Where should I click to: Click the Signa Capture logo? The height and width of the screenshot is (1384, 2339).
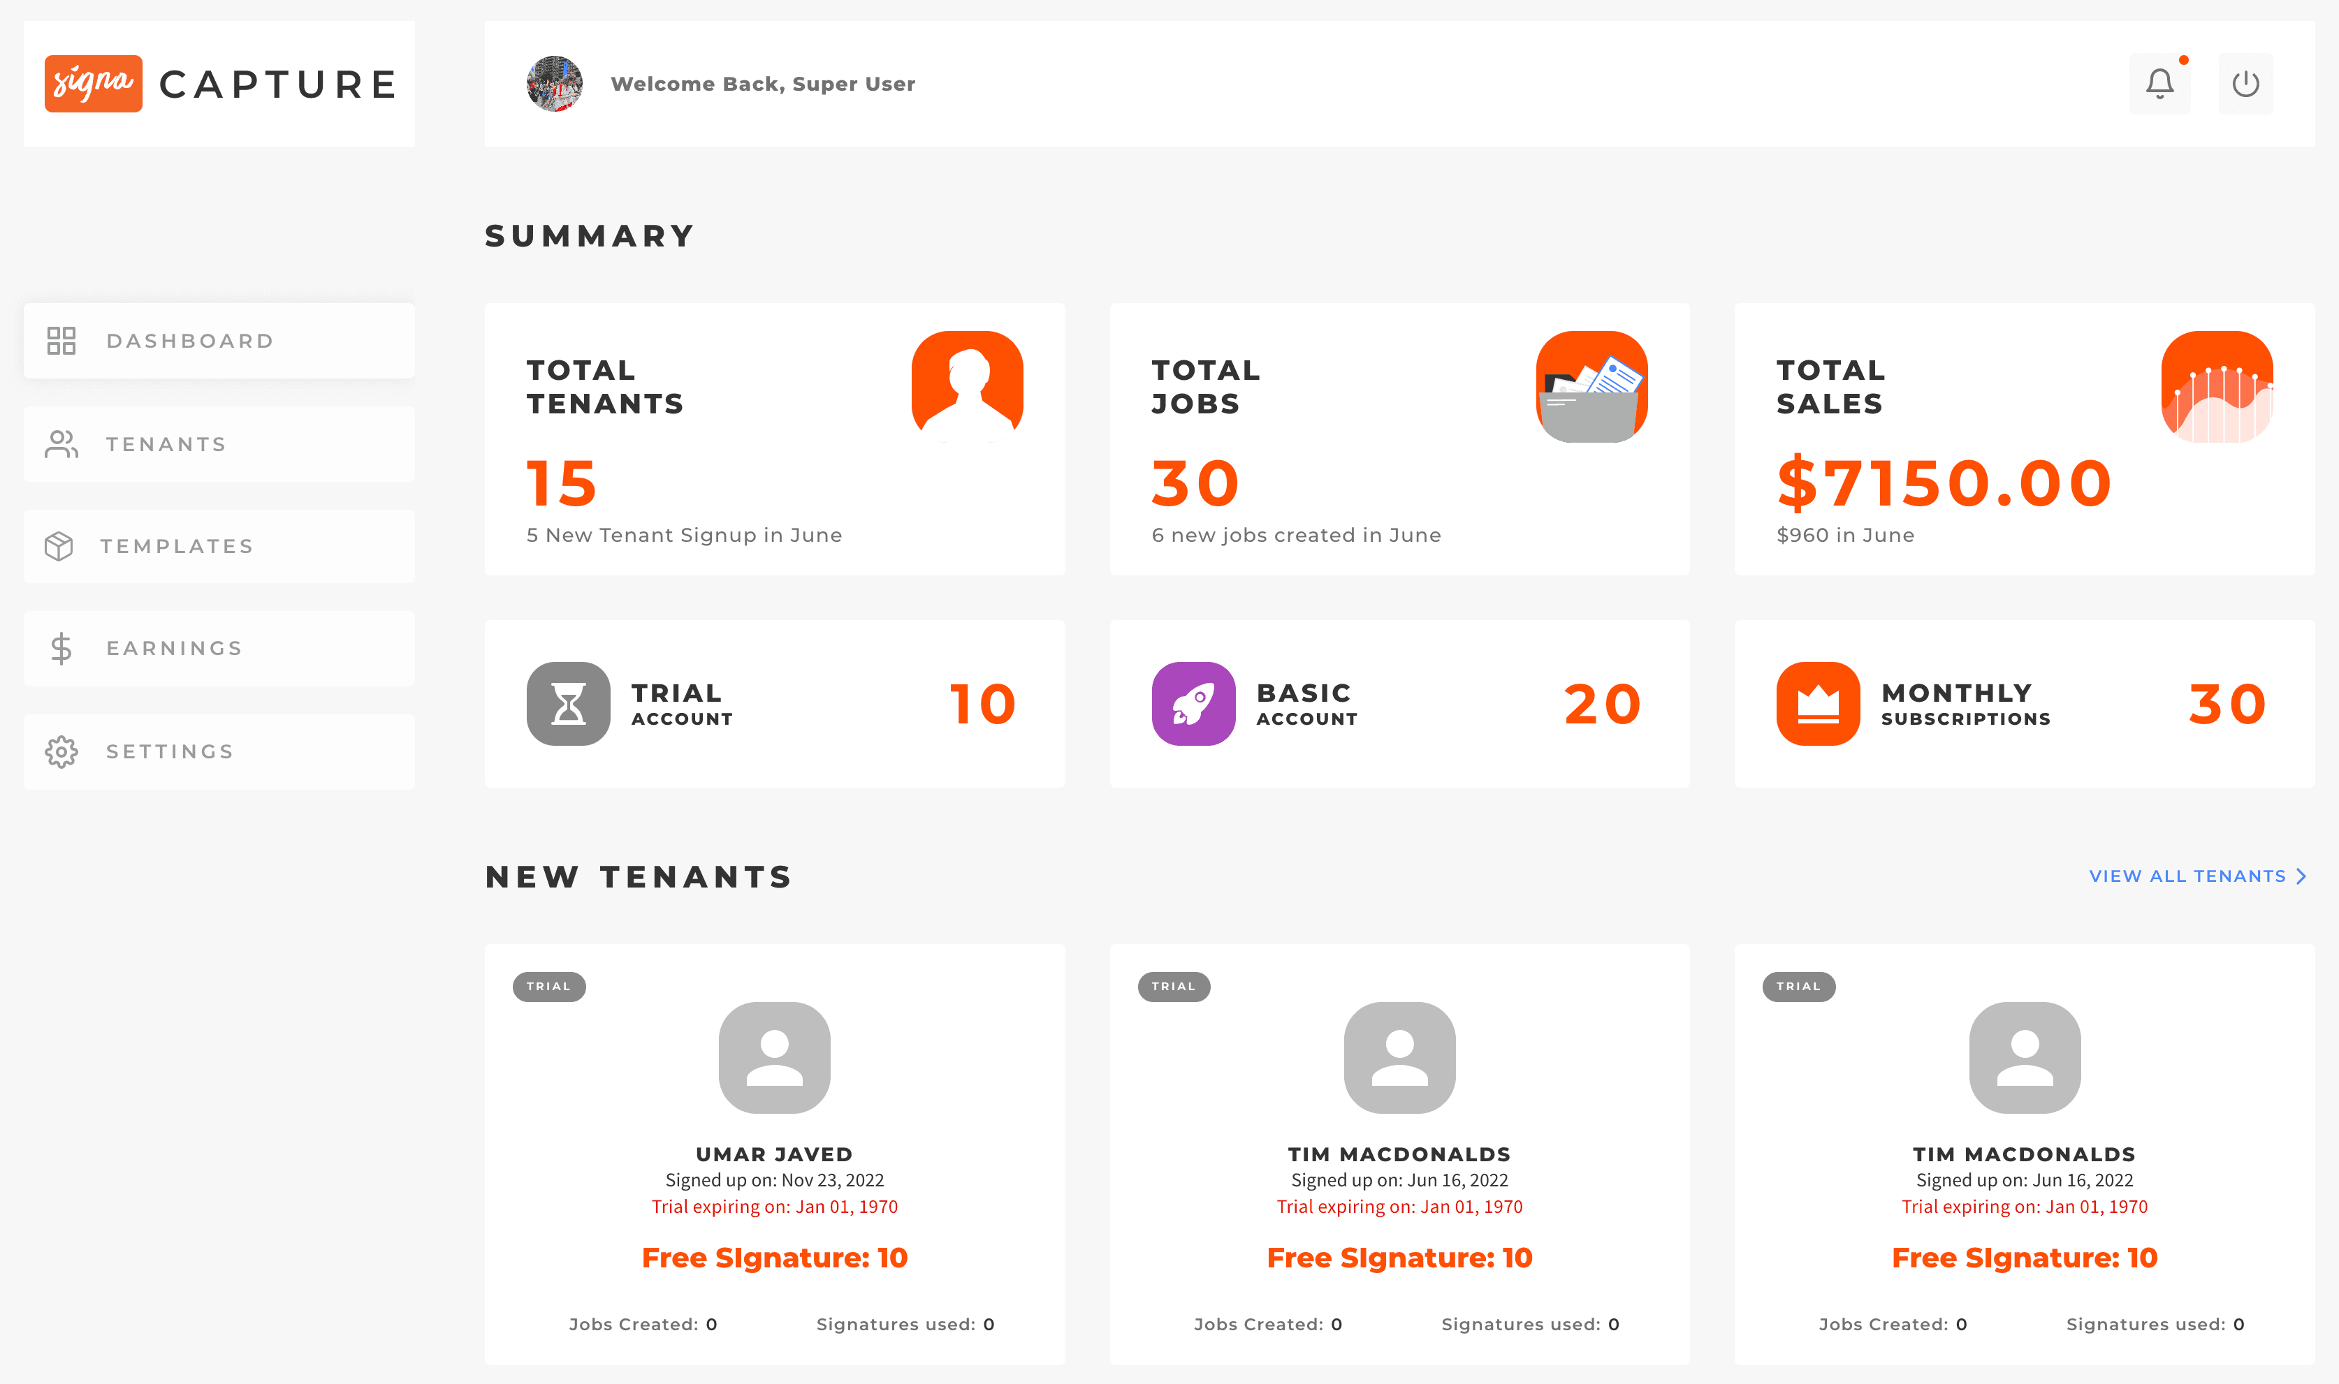coord(220,84)
